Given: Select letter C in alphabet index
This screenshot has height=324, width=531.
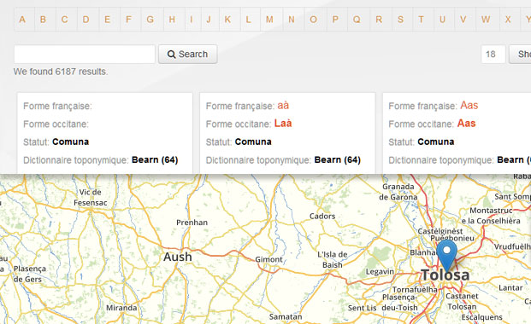Looking at the screenshot, I should click(x=64, y=20).
